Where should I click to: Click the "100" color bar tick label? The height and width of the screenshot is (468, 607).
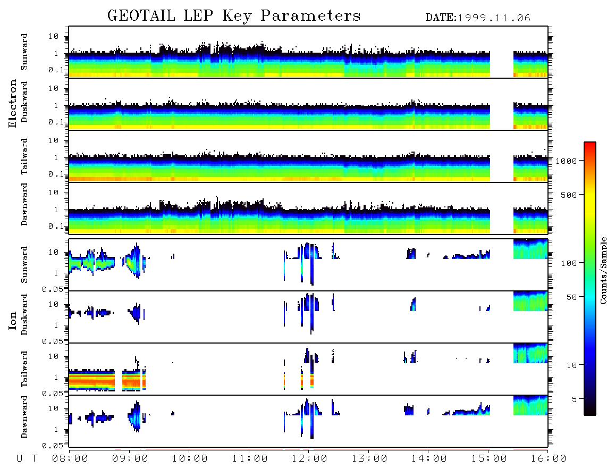pos(569,263)
